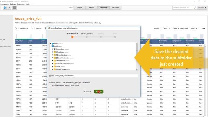Click the repository tree scroll down arrow
The image size is (208, 117).
click(x=137, y=69)
